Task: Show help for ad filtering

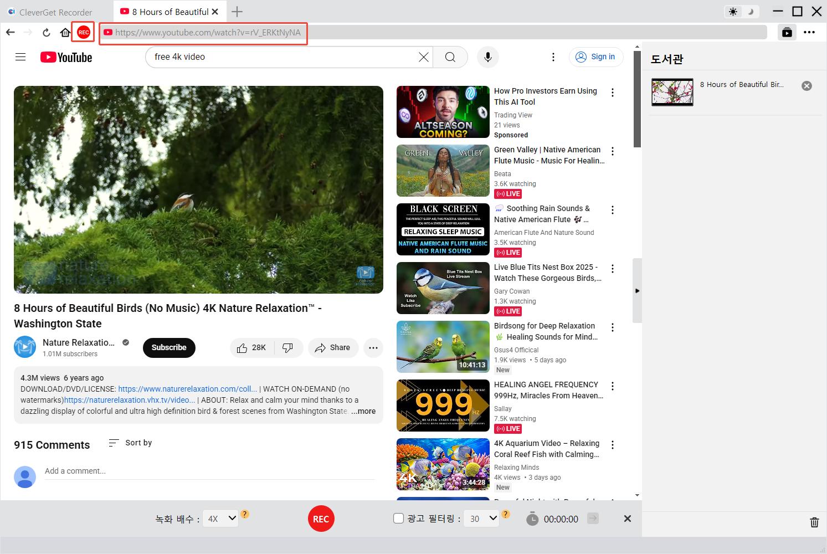Action: (505, 514)
